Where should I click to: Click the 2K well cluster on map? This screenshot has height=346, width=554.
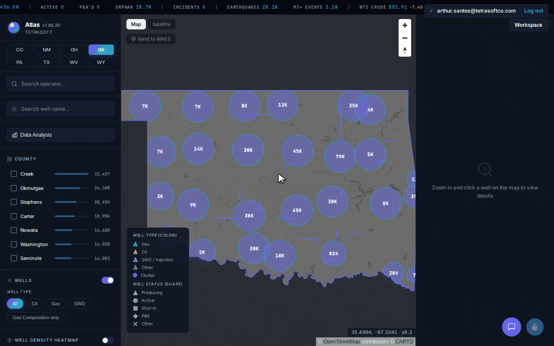[202, 252]
